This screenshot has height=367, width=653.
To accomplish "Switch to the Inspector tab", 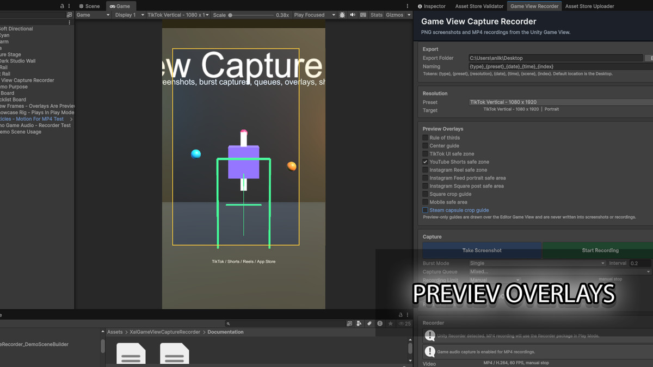I will pos(432,7).
